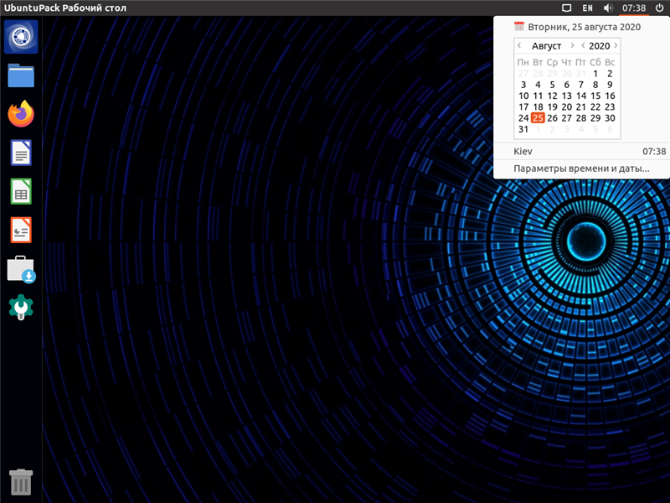Click the 2020 year label
The width and height of the screenshot is (670, 503).
pos(599,46)
